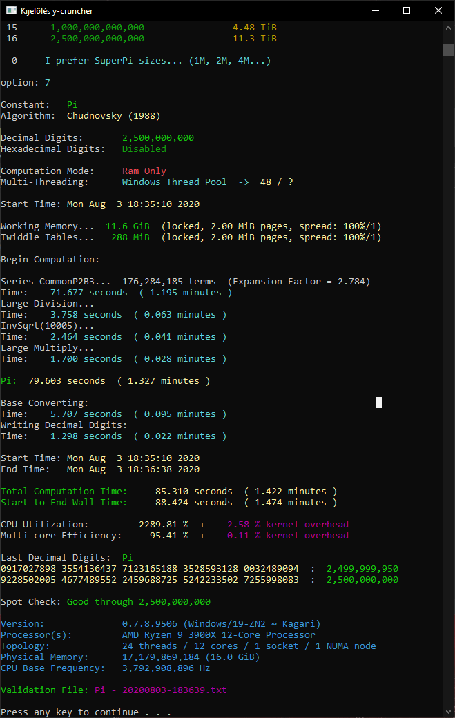
Task: Click "I prefer SuperPi sizes..." line
Action: tap(157, 61)
